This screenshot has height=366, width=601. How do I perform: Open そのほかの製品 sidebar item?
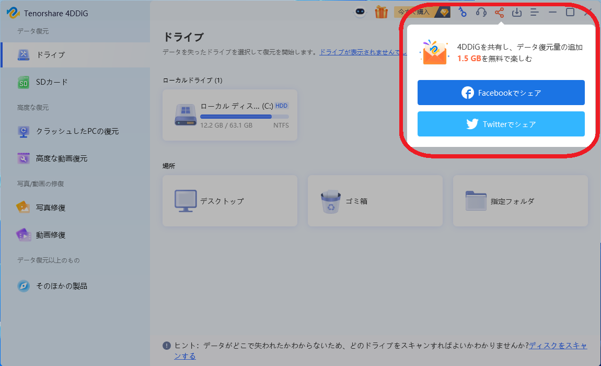click(75, 286)
